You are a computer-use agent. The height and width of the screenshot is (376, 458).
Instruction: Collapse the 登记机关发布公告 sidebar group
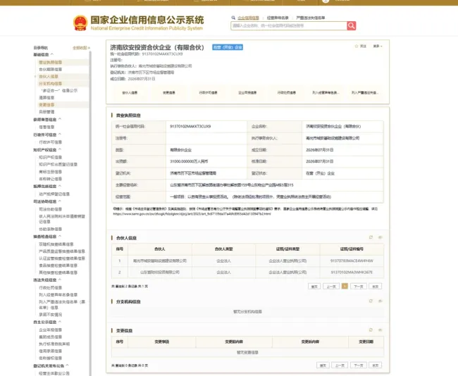(68, 365)
